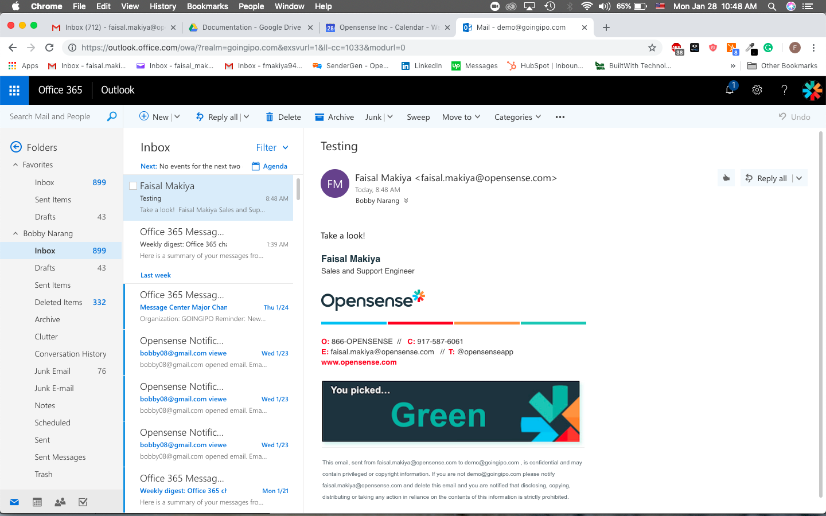Click Sweep in toolbar
This screenshot has height=516, width=826.
pos(418,117)
